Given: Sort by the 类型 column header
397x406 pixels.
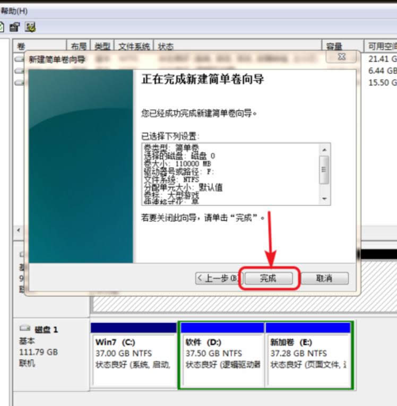Looking at the screenshot, I should pos(103,47).
